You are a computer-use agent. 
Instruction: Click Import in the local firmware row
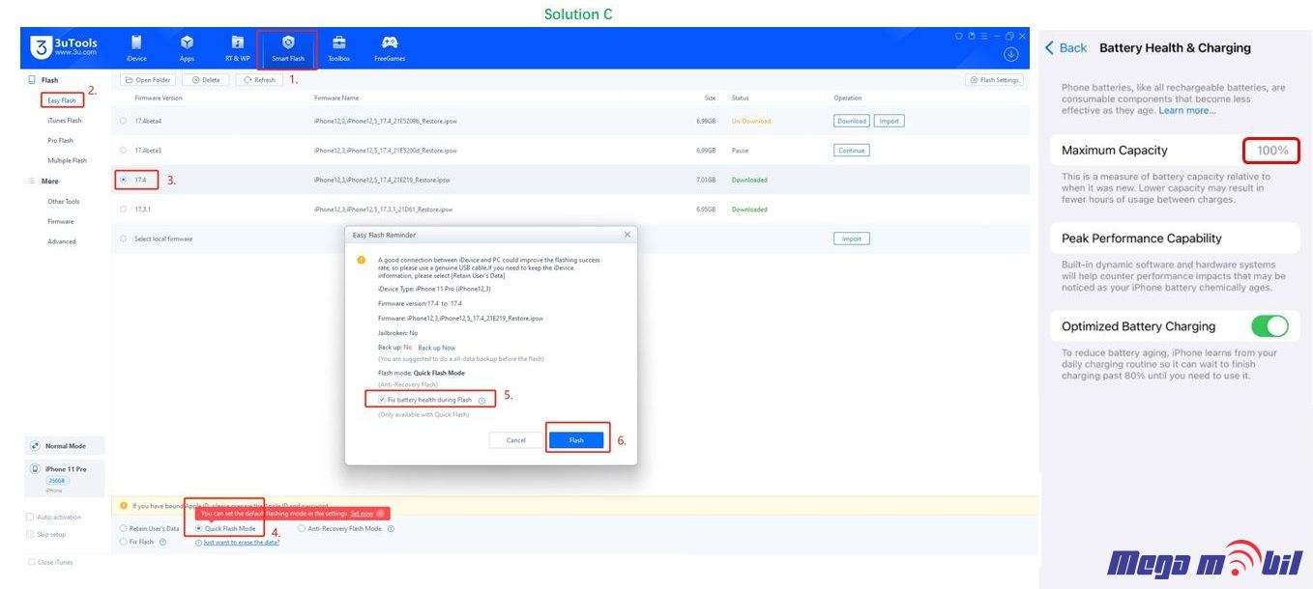tap(852, 238)
